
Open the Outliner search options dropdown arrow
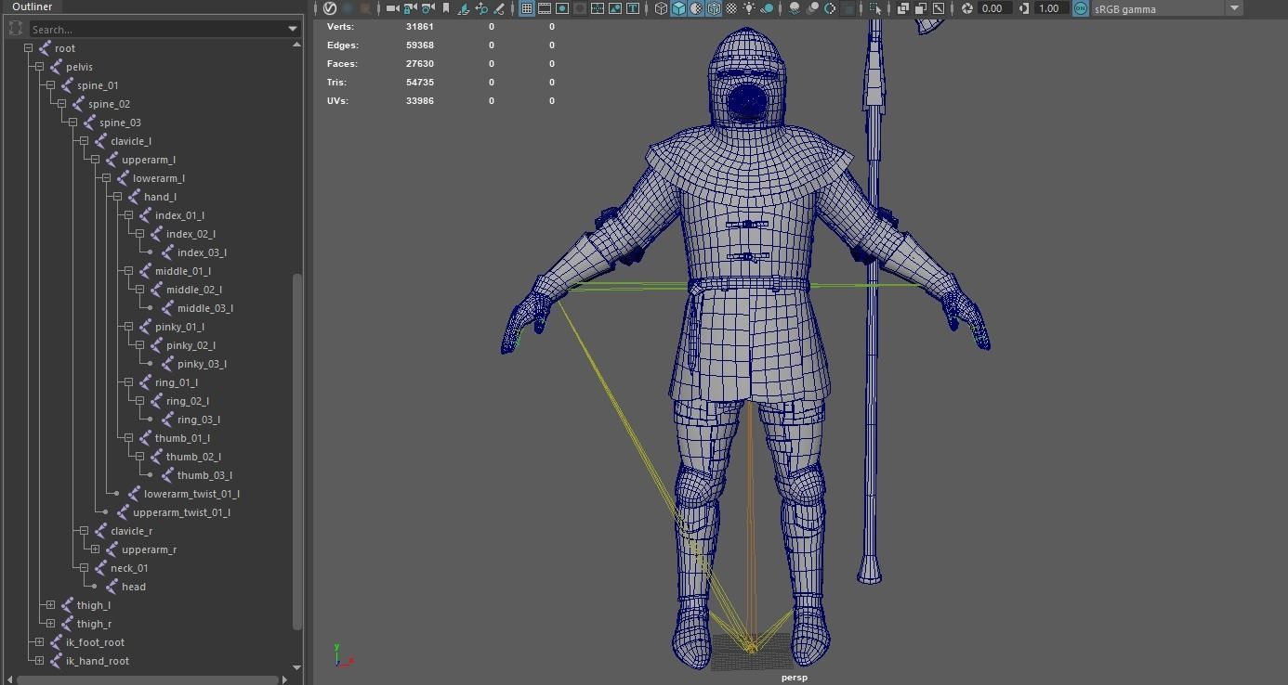(x=294, y=30)
